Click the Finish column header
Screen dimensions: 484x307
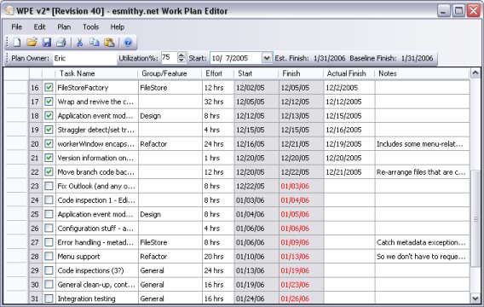pyautogui.click(x=301, y=73)
